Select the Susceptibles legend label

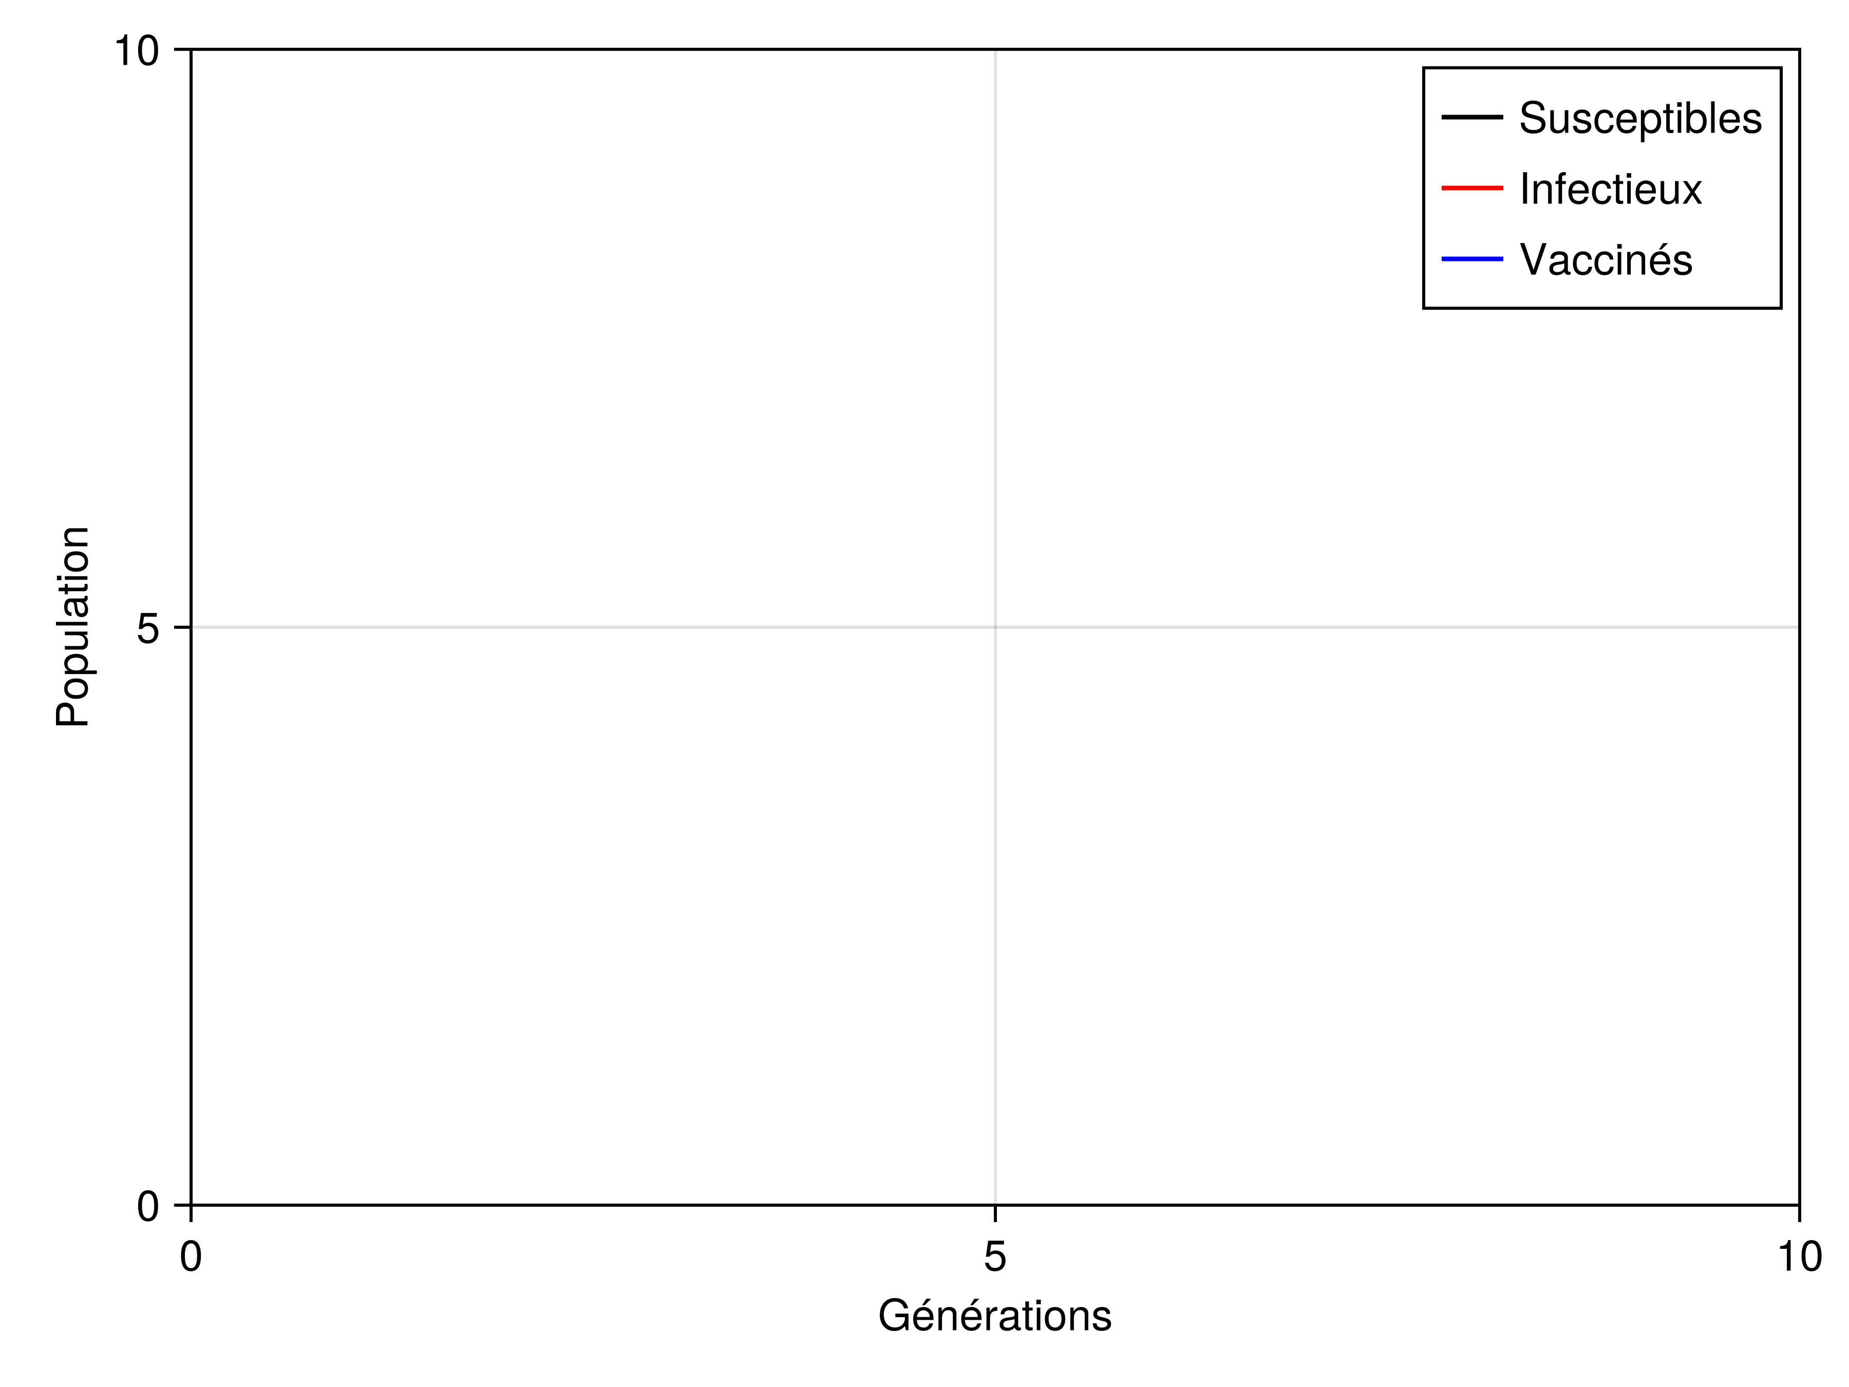click(x=1640, y=119)
